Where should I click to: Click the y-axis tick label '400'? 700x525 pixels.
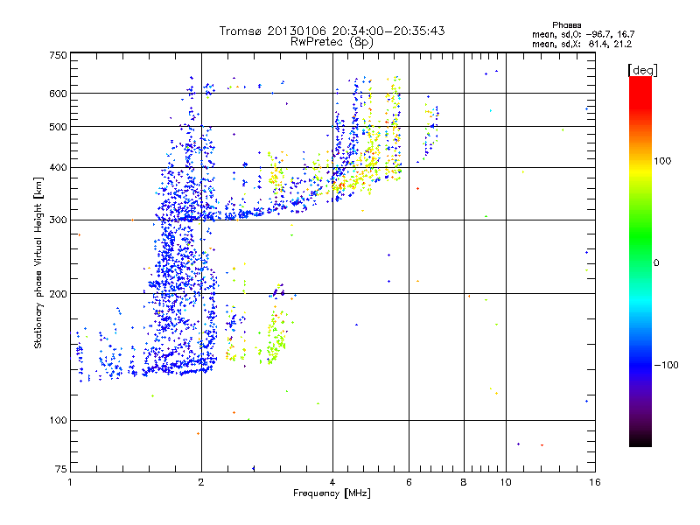pyautogui.click(x=58, y=168)
